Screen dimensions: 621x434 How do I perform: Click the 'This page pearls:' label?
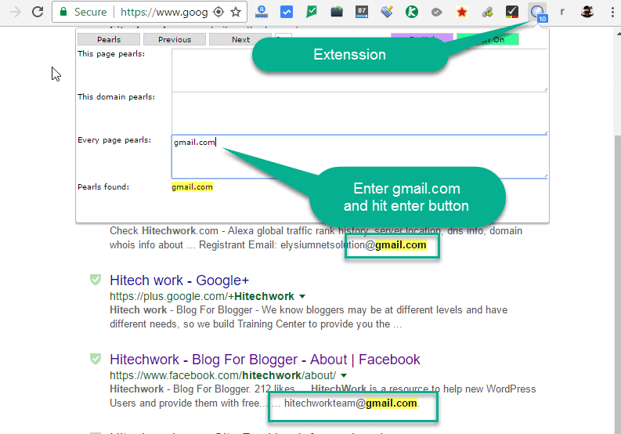111,54
